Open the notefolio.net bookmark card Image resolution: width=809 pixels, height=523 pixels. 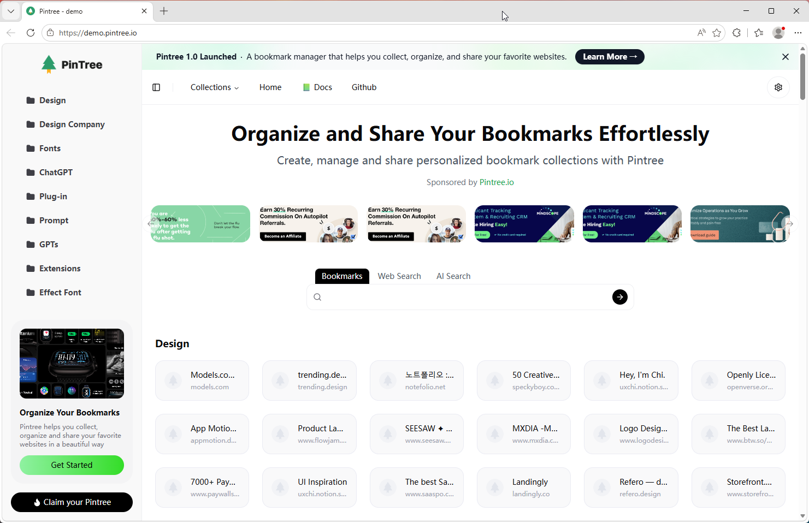tap(417, 381)
